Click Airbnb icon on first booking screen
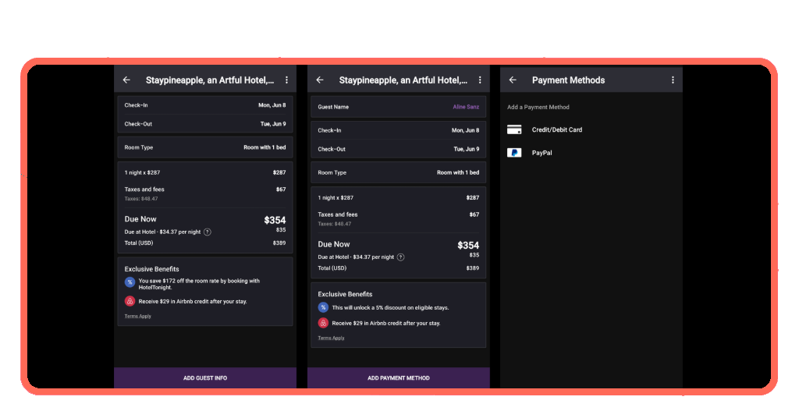The height and width of the screenshot is (418, 799). (130, 301)
